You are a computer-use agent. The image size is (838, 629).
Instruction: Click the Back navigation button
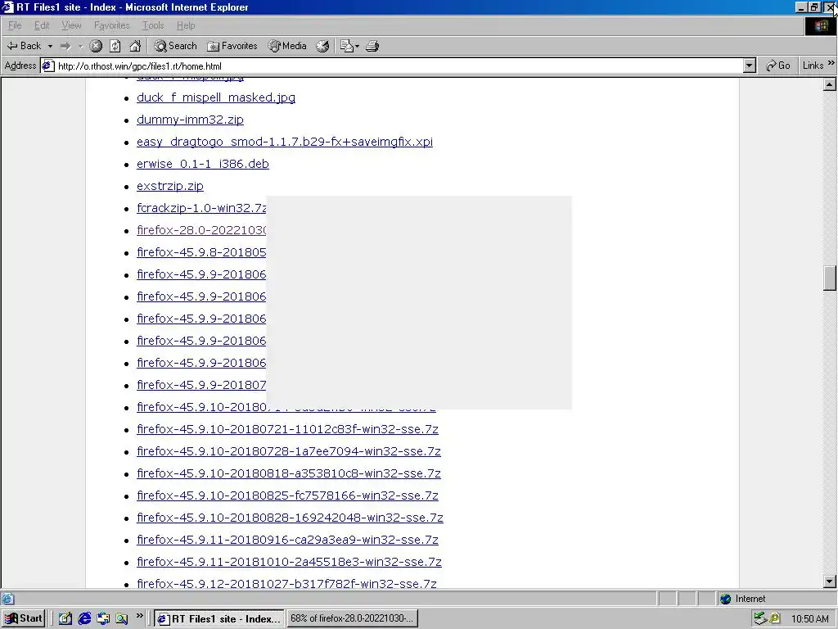coord(24,46)
